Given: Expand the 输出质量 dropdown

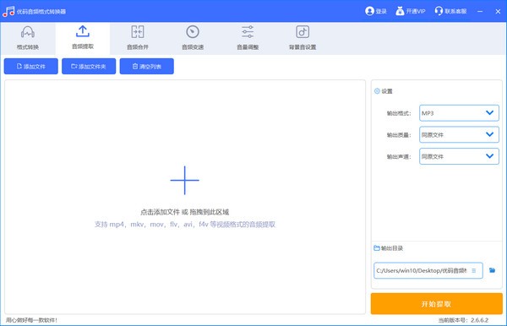Looking at the screenshot, I should (459, 135).
